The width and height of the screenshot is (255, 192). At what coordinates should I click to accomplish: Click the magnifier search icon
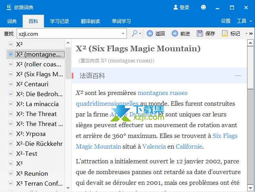point(134,33)
